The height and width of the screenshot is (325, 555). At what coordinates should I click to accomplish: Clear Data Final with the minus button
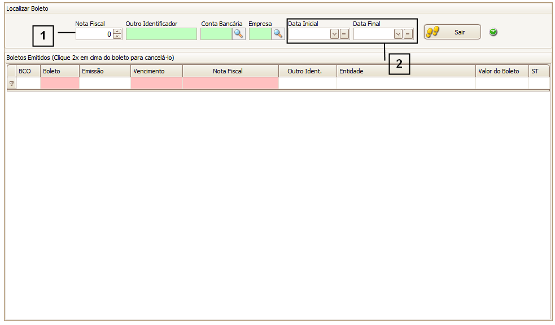pyautogui.click(x=408, y=34)
